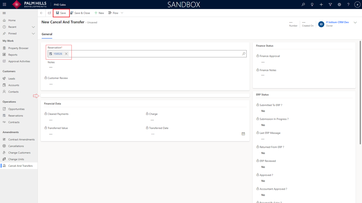
Task: Open Contract Amendments in the sidebar
Action: (x=19, y=140)
